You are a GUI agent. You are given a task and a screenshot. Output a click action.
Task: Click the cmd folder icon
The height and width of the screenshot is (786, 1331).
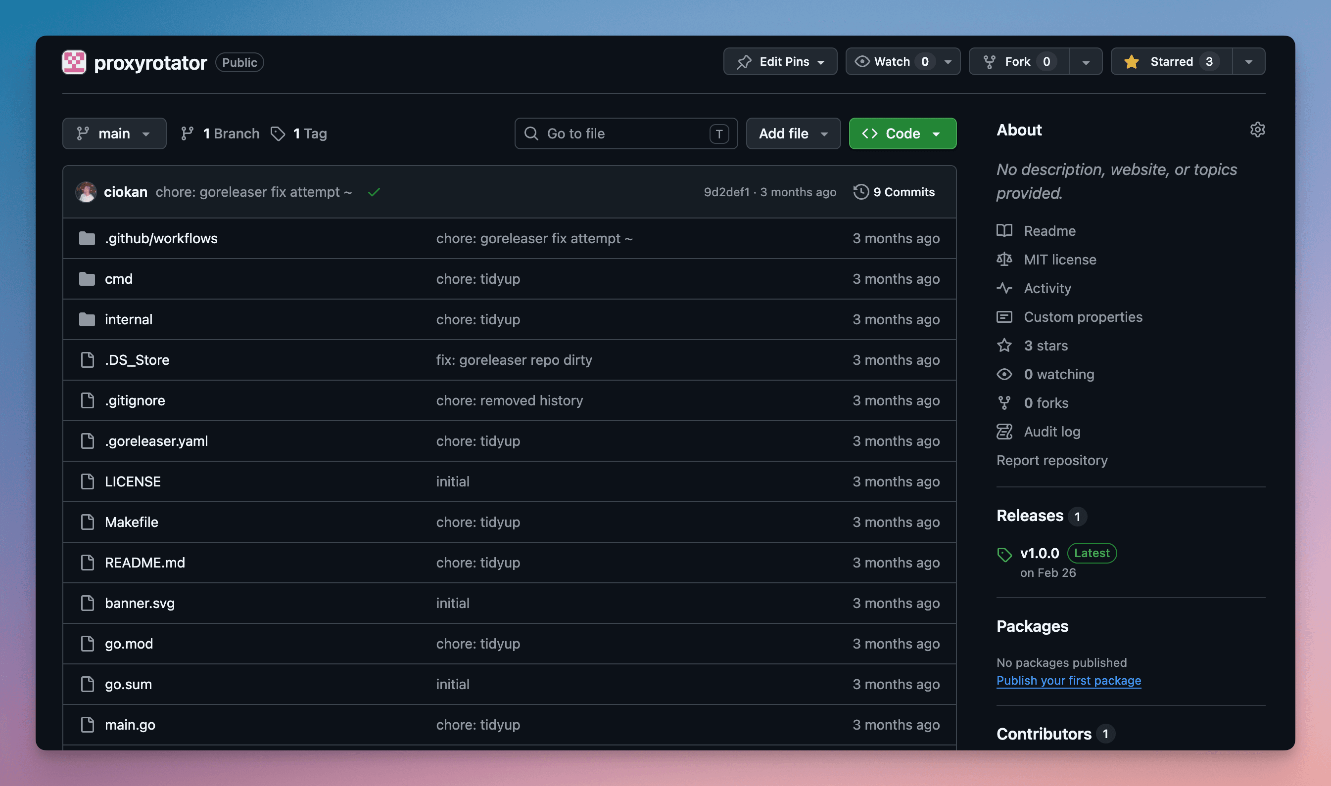[x=87, y=279]
